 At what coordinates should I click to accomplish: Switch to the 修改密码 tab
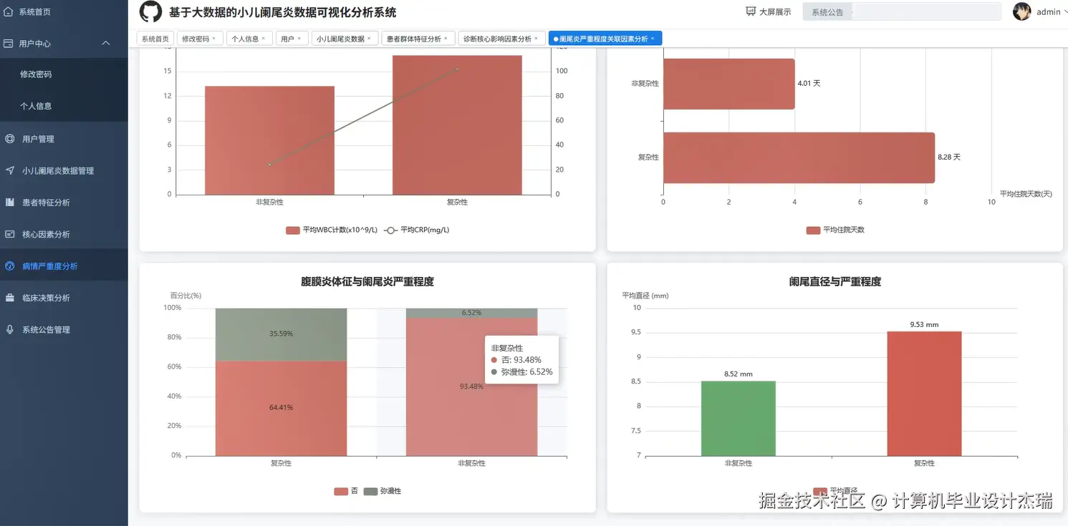coord(200,39)
